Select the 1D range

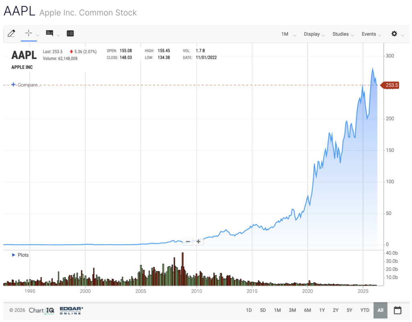click(249, 310)
